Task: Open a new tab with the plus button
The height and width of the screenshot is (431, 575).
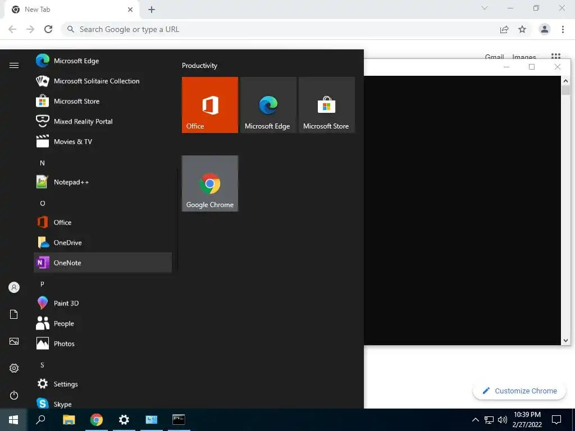Action: tap(152, 10)
